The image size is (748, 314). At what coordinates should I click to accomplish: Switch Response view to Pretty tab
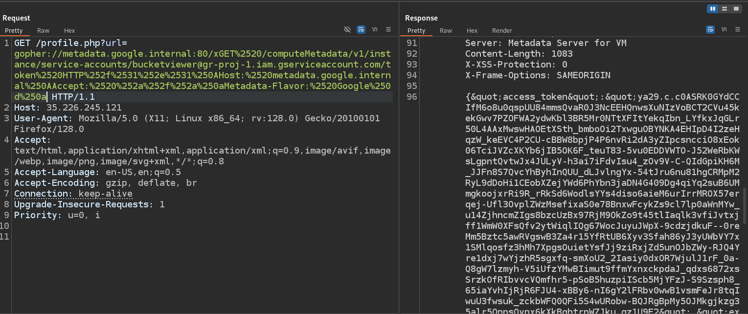tap(416, 30)
